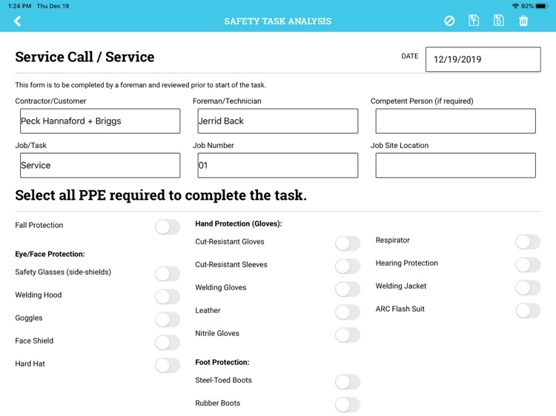The width and height of the screenshot is (556, 416).
Task: Enable the Hard Hat switch
Action: coord(168,366)
